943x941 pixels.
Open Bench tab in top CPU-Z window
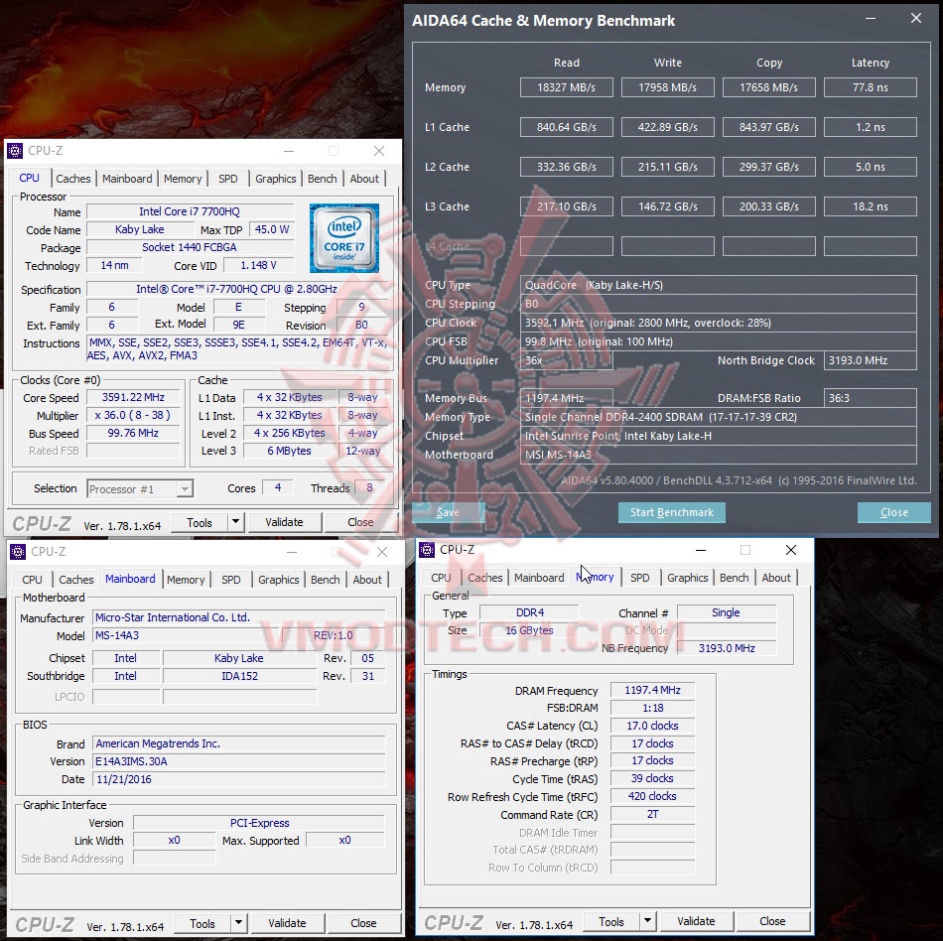point(323,179)
